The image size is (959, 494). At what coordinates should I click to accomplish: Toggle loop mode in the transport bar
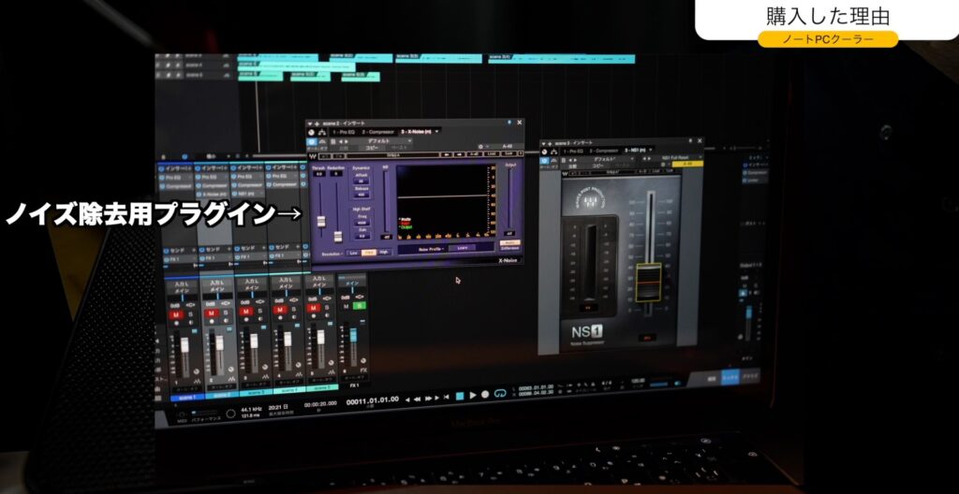500,394
